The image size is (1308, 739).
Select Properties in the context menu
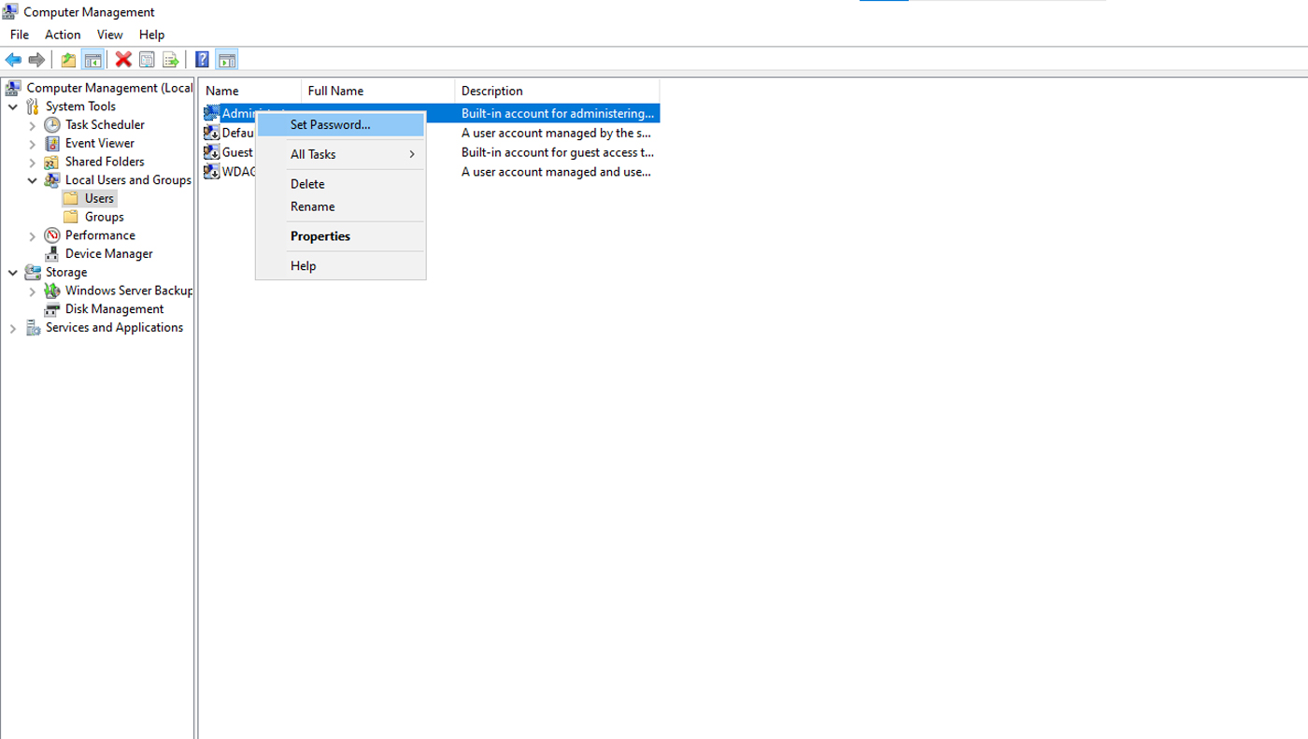pyautogui.click(x=320, y=236)
